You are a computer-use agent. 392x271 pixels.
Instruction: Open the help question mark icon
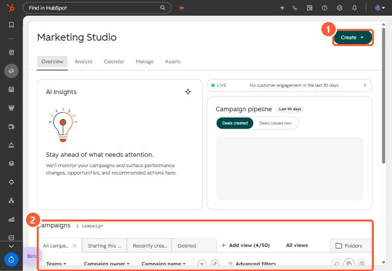coord(324,8)
